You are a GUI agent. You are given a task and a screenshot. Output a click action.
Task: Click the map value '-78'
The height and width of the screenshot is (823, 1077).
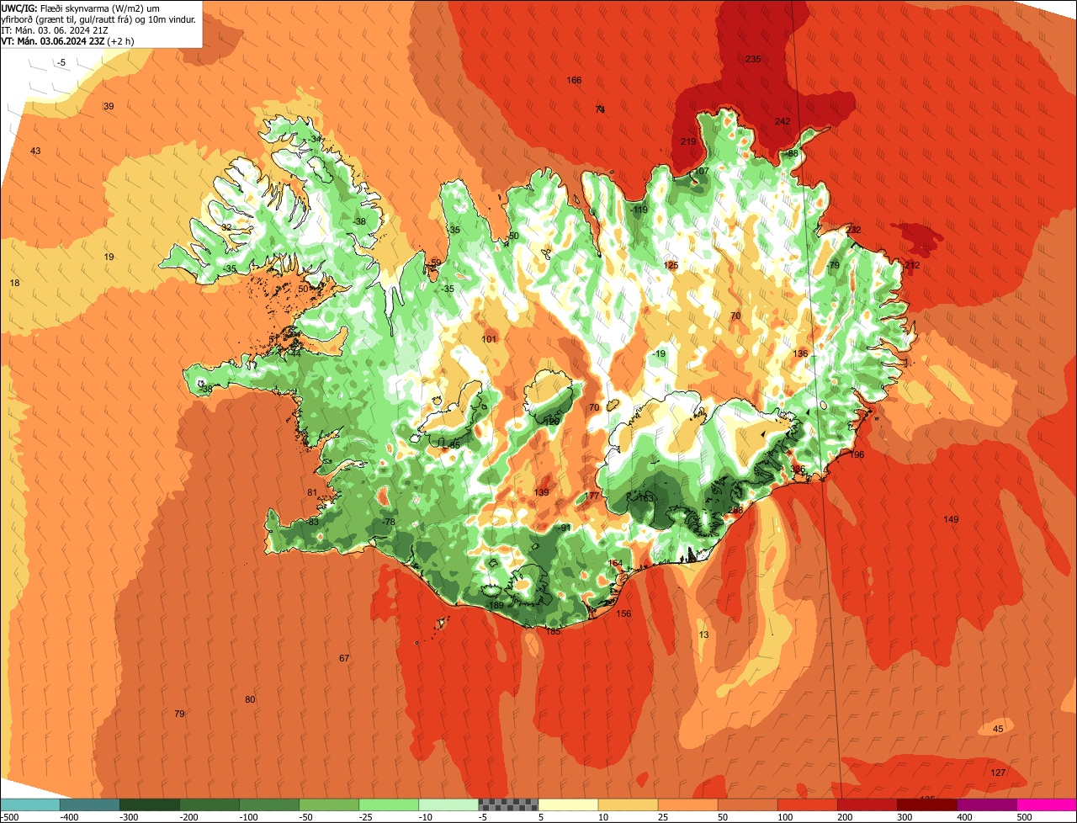point(388,522)
